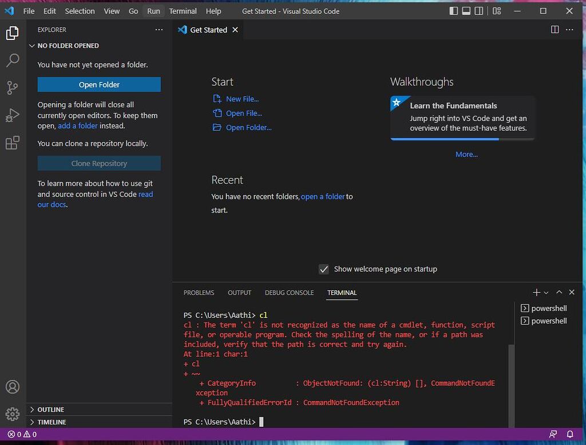The image size is (586, 445).
Task: Open the Go menu
Action: [133, 11]
